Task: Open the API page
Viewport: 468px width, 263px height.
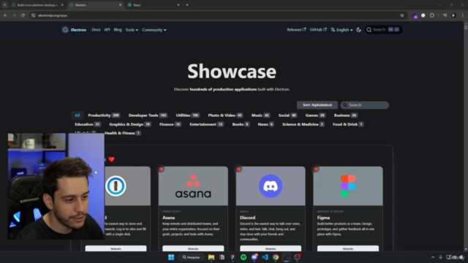Action: pyautogui.click(x=107, y=30)
